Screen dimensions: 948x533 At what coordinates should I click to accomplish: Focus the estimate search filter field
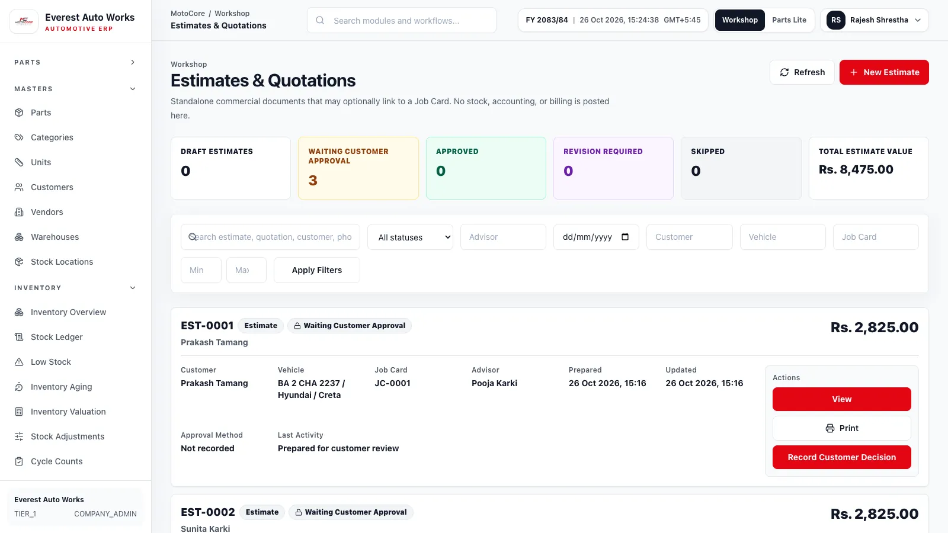point(270,237)
